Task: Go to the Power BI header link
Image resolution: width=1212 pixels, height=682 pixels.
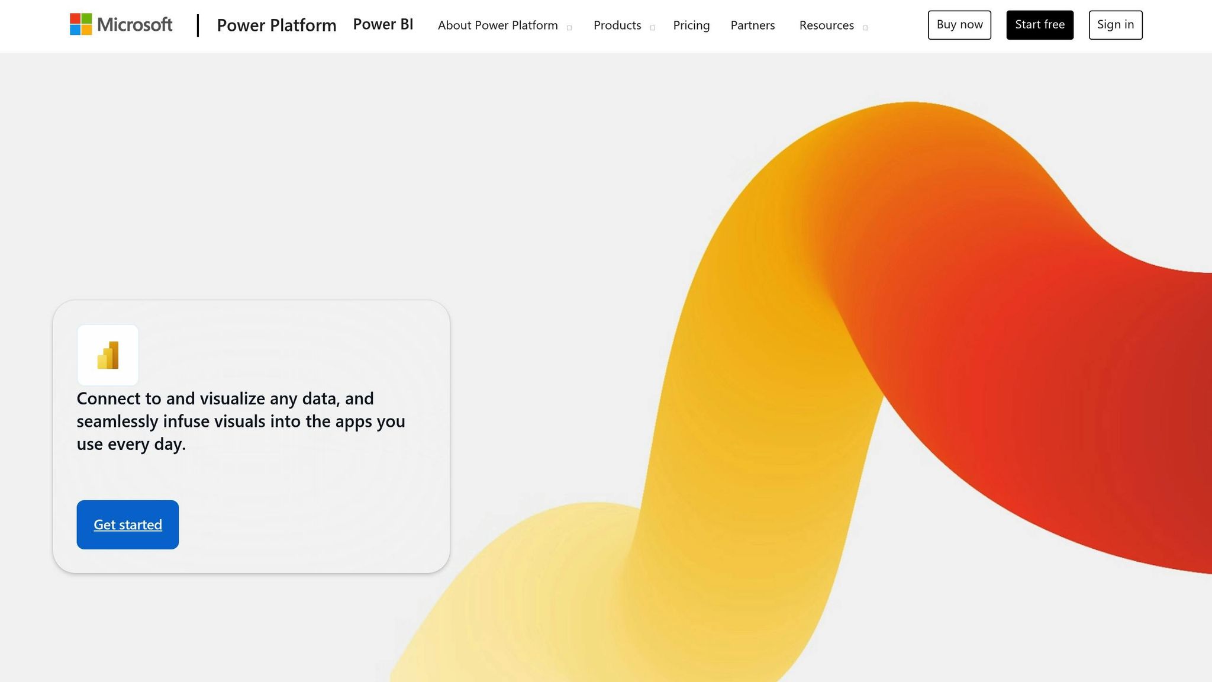Action: 383,24
